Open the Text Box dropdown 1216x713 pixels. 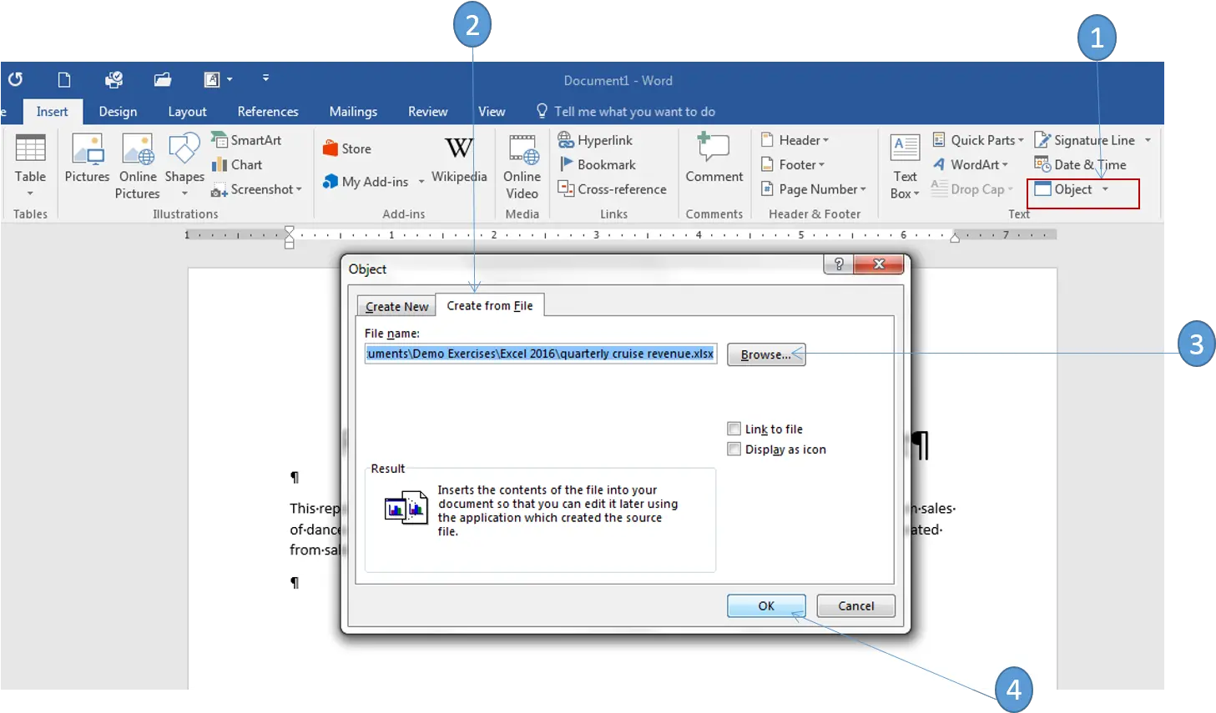click(905, 168)
